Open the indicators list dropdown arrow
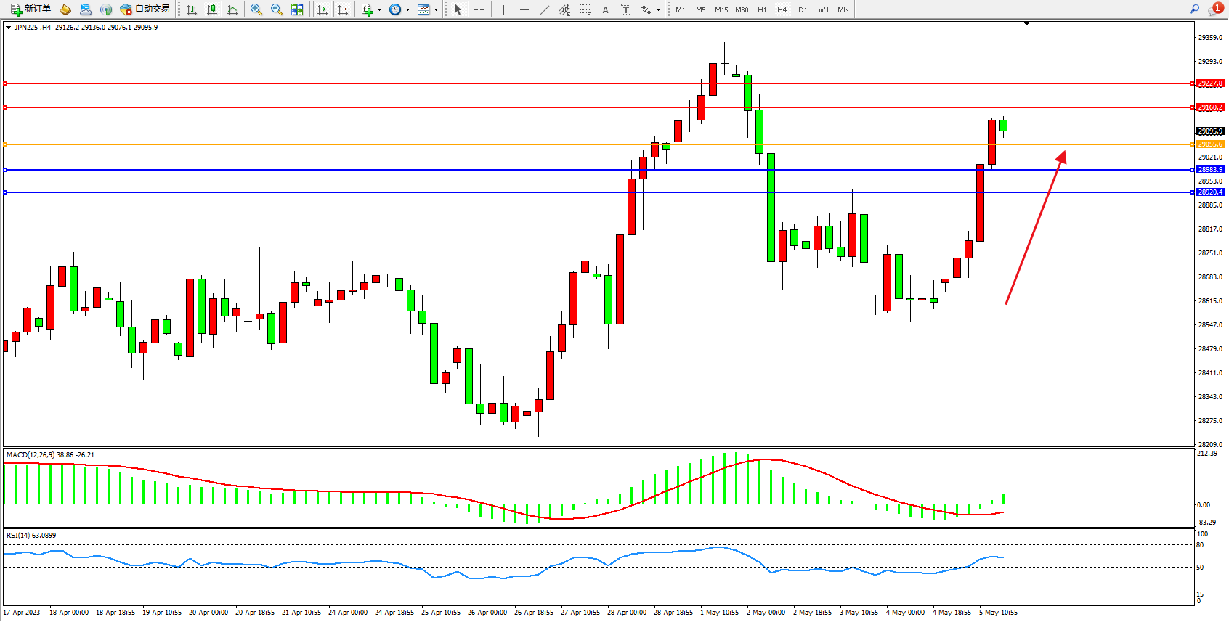Screen dimensions: 1229x622 click(x=379, y=10)
